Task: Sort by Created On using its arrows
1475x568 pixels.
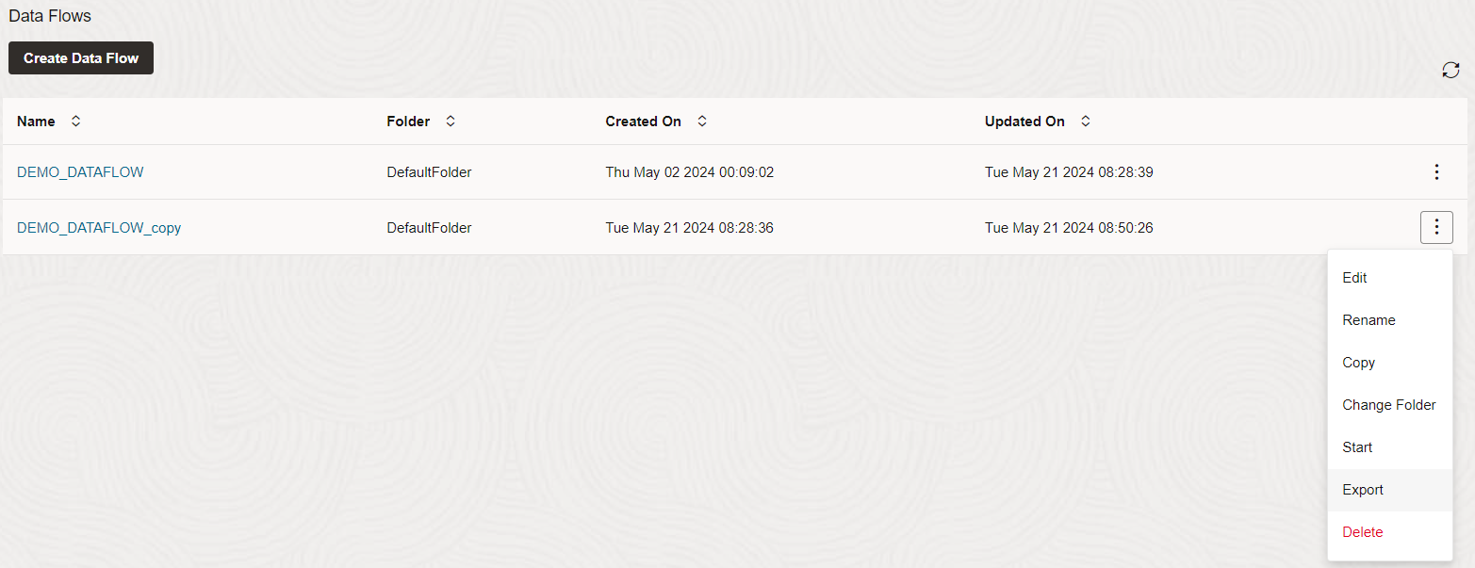Action: pos(702,122)
